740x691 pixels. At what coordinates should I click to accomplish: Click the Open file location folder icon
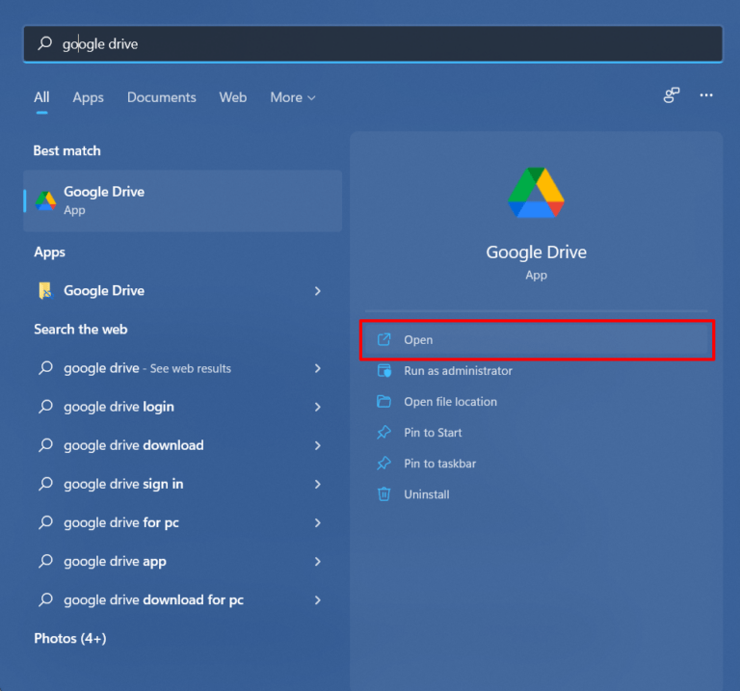(384, 402)
